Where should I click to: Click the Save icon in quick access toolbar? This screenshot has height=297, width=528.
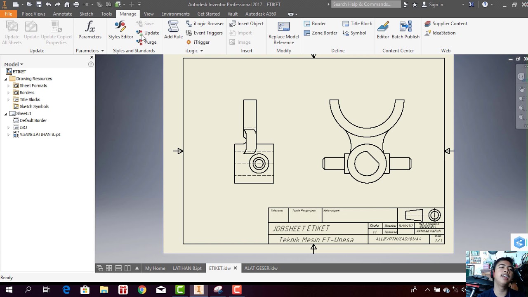pyautogui.click(x=39, y=5)
